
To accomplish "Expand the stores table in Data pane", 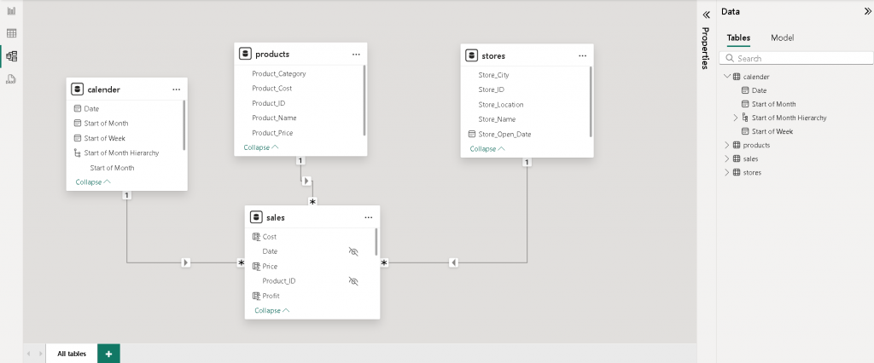I will (726, 172).
